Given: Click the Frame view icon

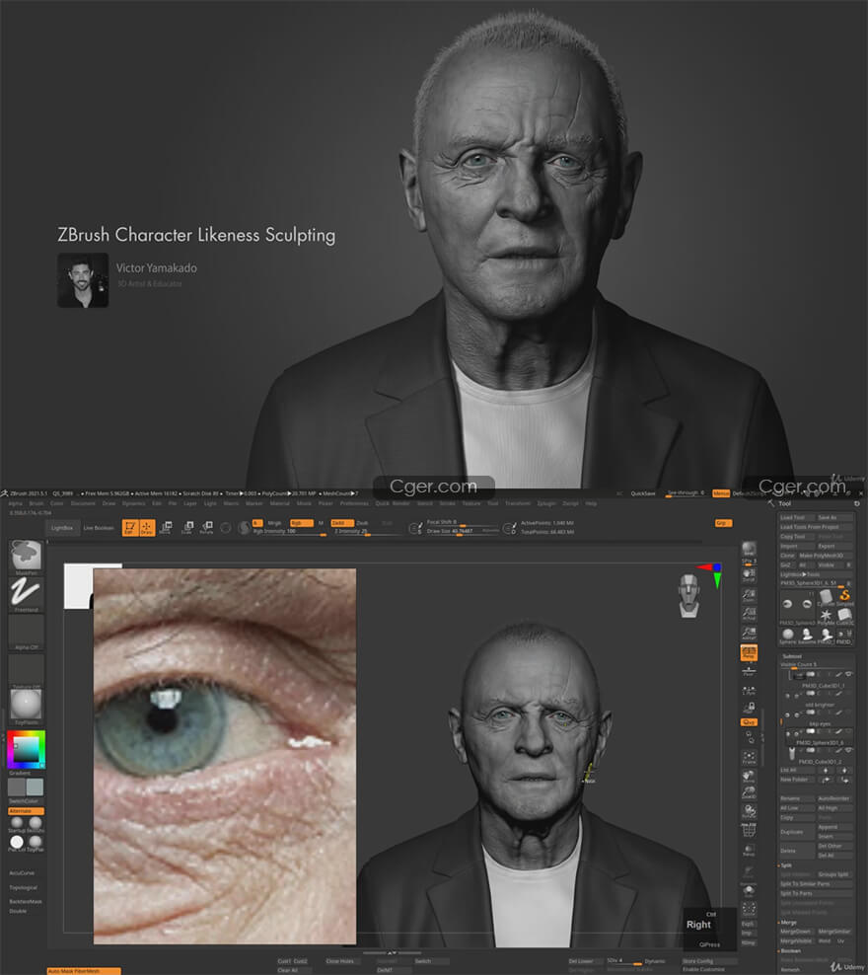Looking at the screenshot, I should (x=749, y=758).
